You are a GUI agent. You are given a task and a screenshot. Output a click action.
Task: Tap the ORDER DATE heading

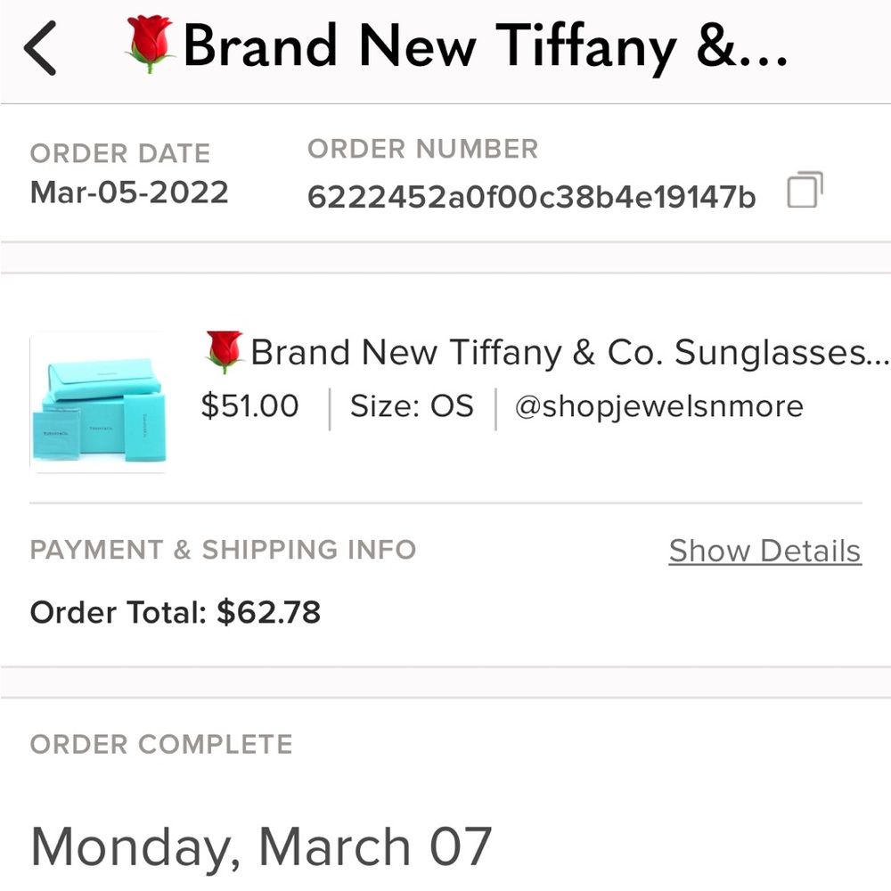coord(120,153)
